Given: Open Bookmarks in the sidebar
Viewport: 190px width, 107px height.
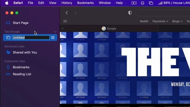Looking at the screenshot, I should pos(21,67).
